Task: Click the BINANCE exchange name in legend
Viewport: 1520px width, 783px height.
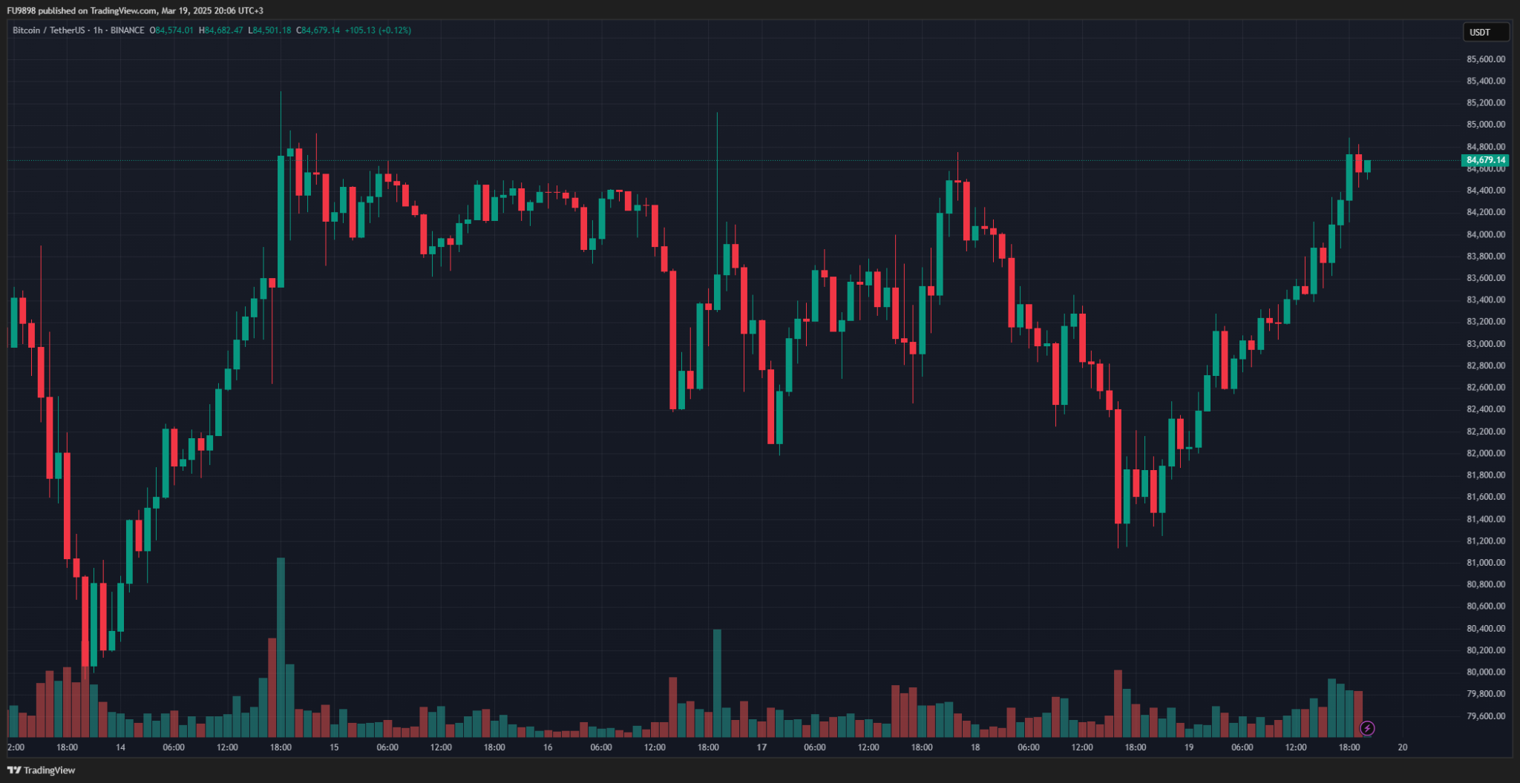Action: pos(127,30)
